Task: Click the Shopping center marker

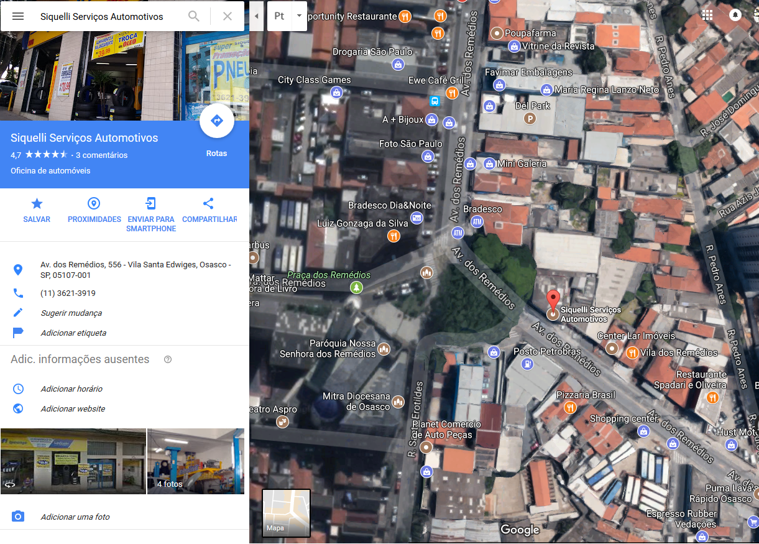Action: tap(645, 431)
